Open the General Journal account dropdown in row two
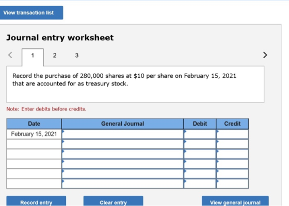289x206 pixels. (123, 144)
